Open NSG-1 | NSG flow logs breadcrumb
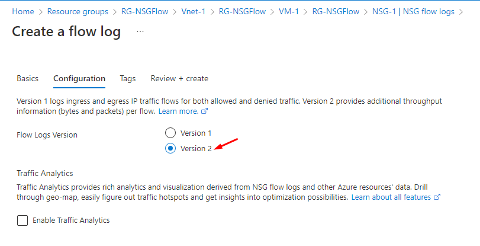Image resolution: width=480 pixels, height=246 pixels. click(413, 12)
